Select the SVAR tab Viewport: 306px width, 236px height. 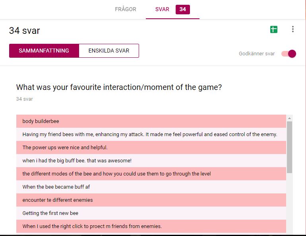(x=163, y=10)
